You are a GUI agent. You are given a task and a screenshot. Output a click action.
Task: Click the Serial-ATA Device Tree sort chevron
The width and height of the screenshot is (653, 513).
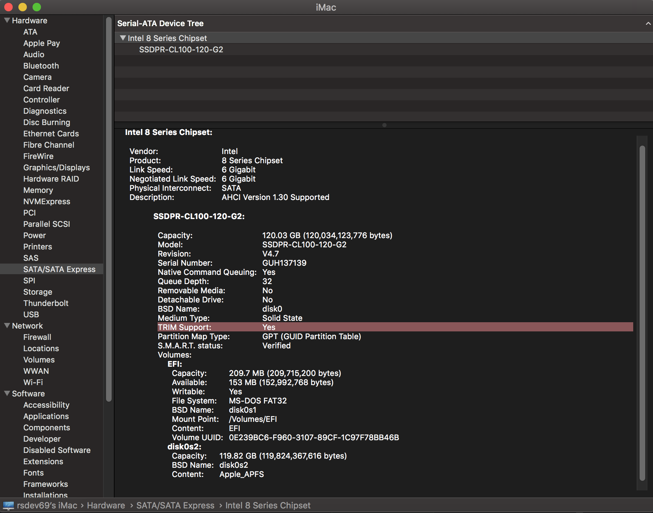(648, 23)
